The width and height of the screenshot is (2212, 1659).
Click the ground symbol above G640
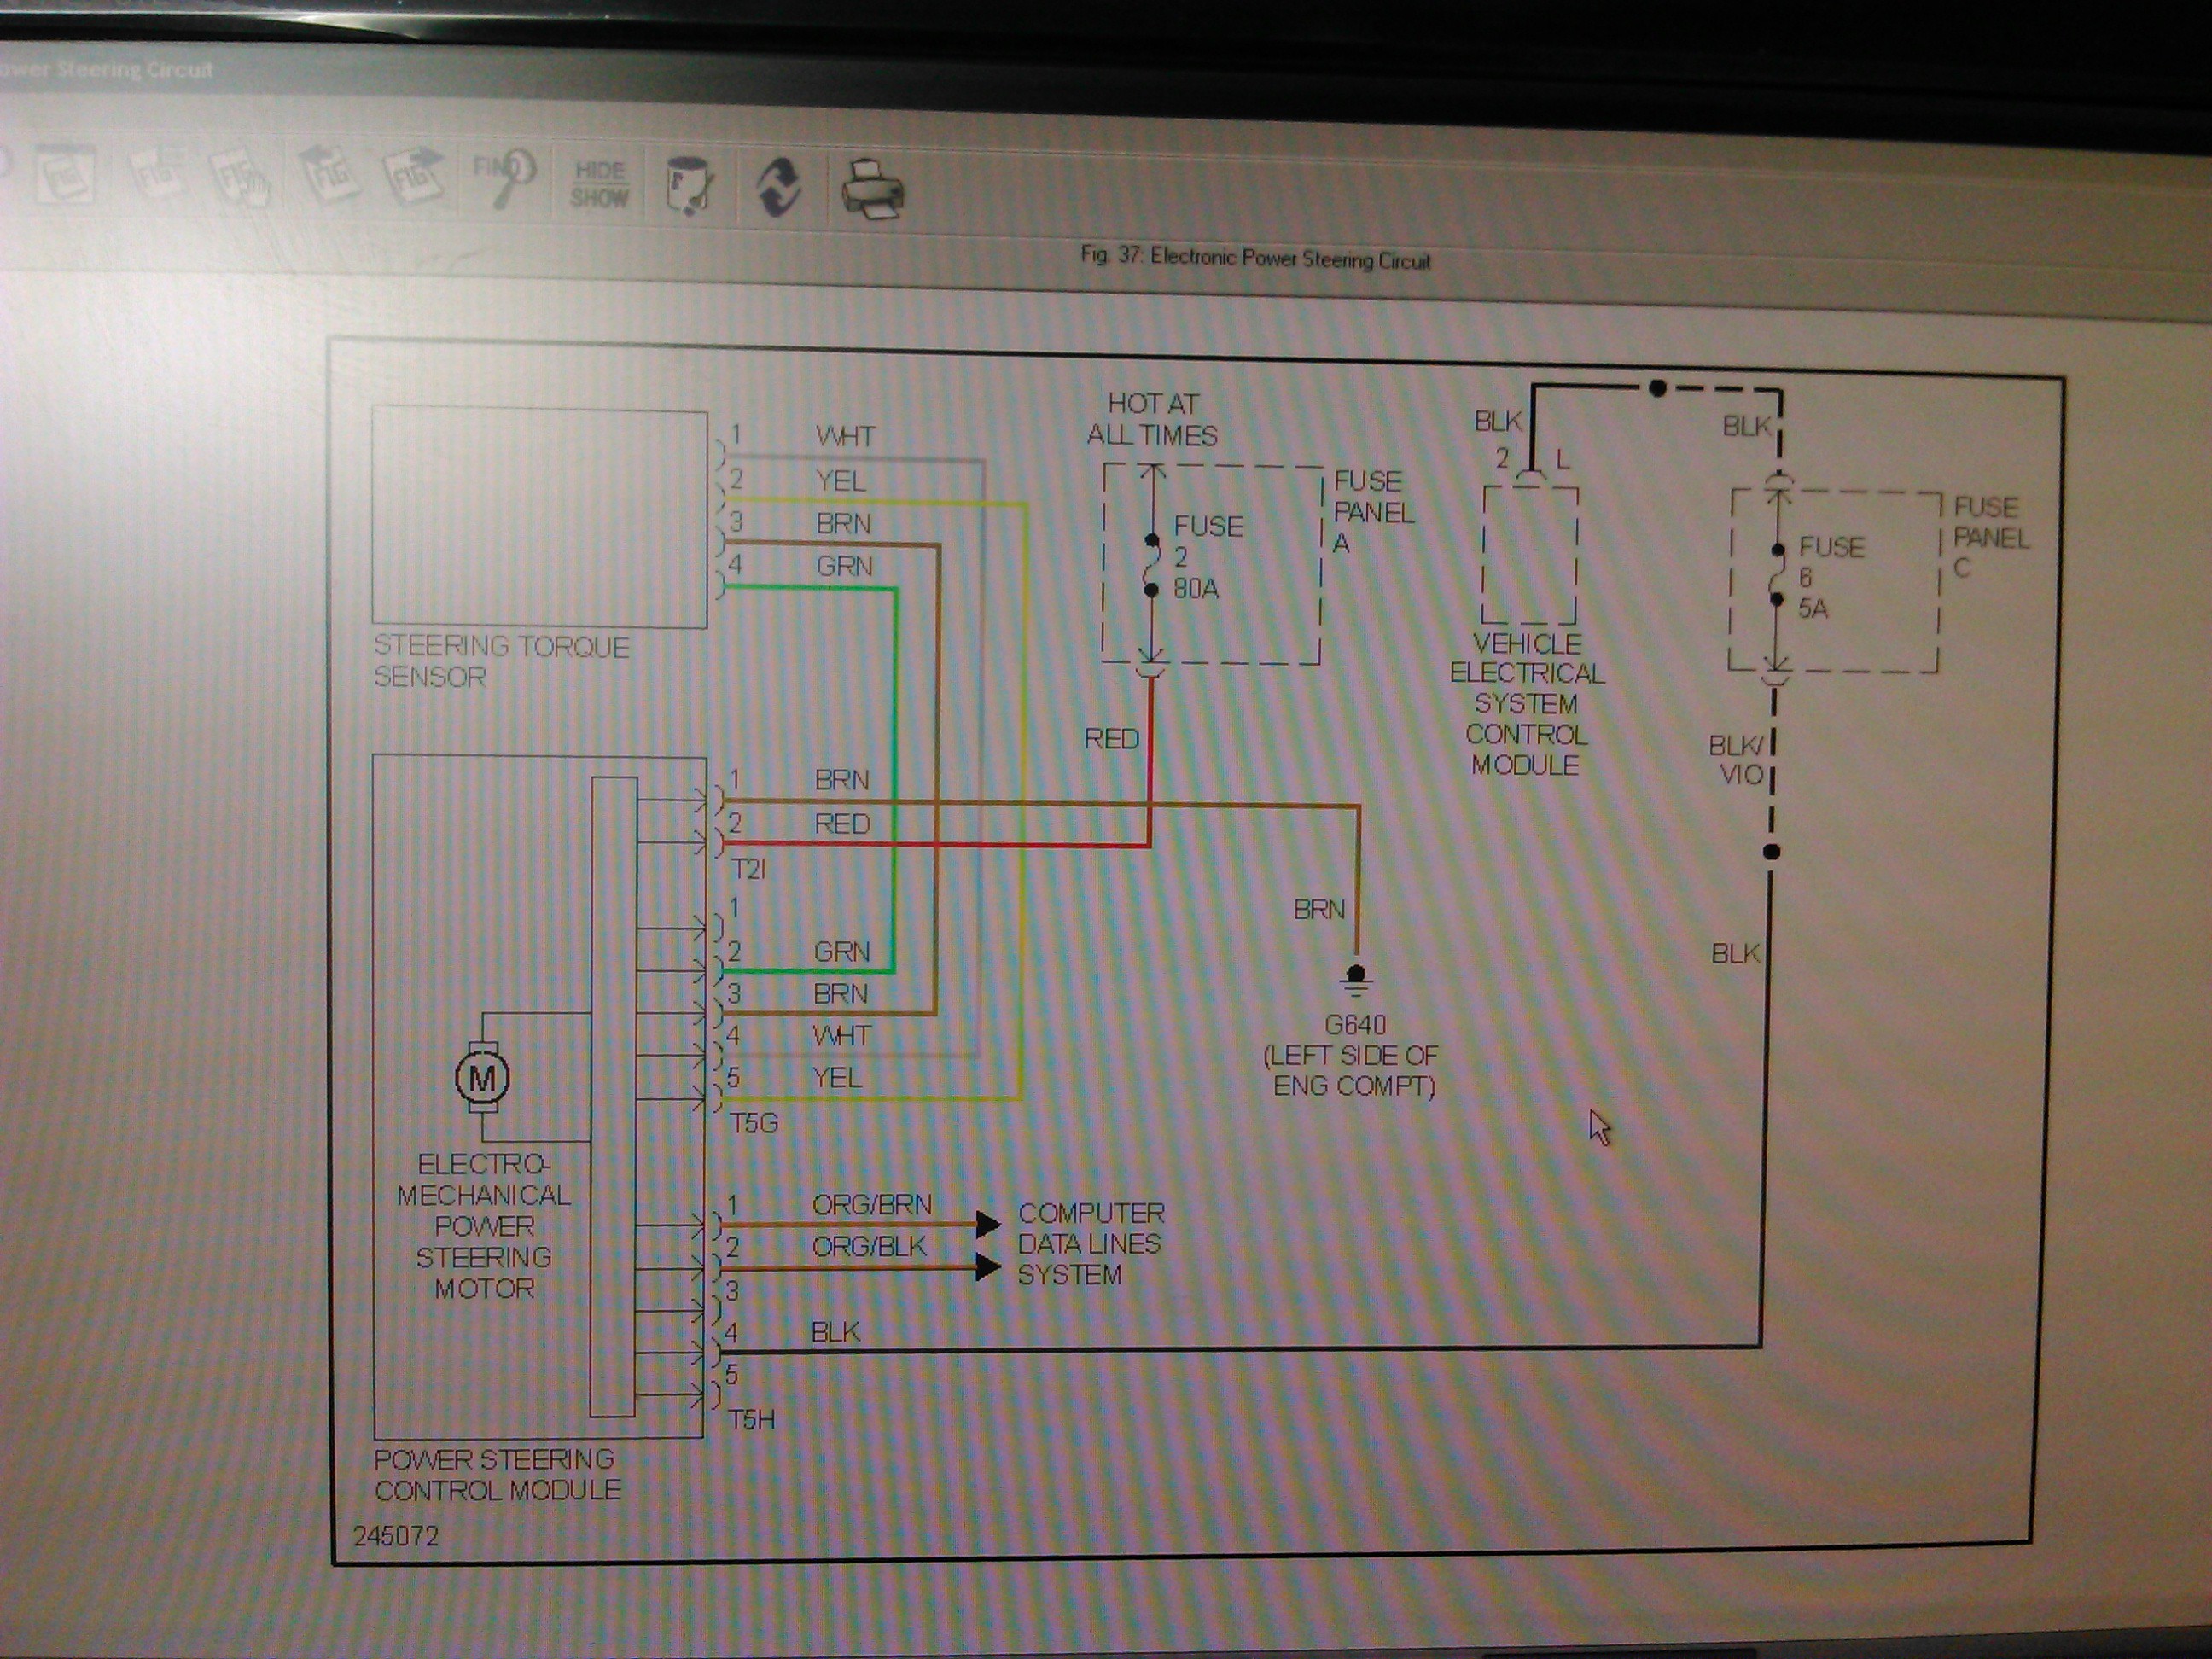1356,980
